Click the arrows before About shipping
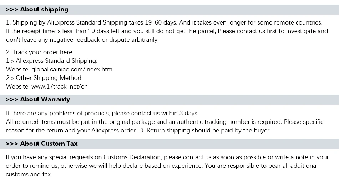This screenshot has height=181, width=339. (x=12, y=9)
